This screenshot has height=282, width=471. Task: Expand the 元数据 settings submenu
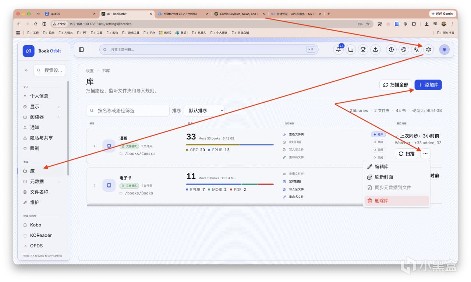pyautogui.click(x=59, y=181)
